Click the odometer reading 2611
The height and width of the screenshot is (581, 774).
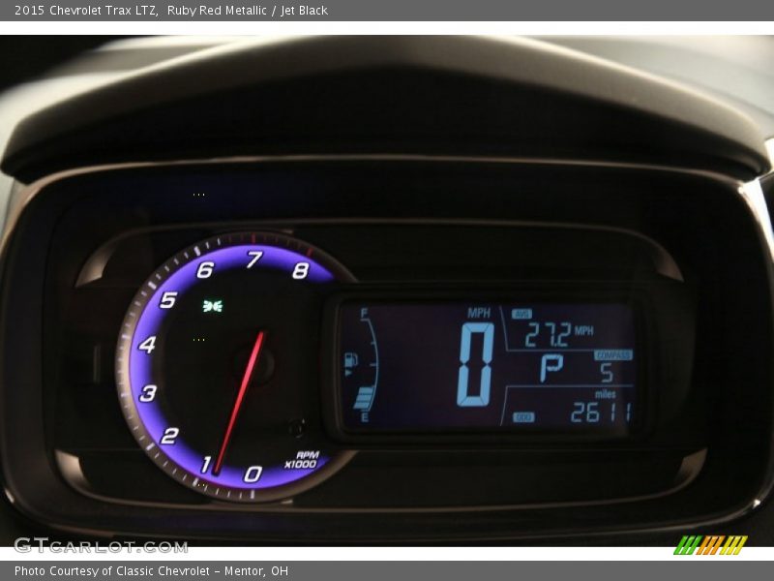coord(601,413)
